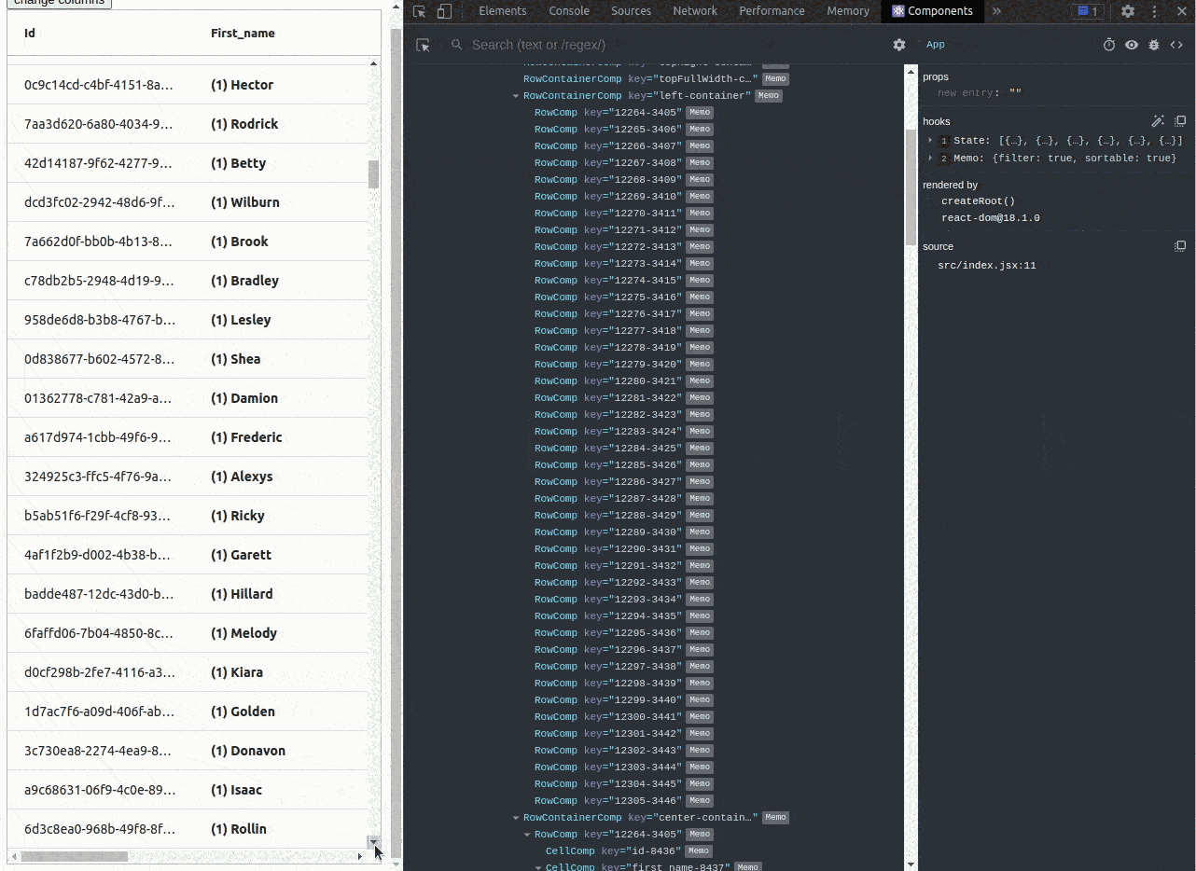Image resolution: width=1196 pixels, height=871 pixels.
Task: Select RowContainerComp topFullWidth-c… node
Action: click(655, 79)
